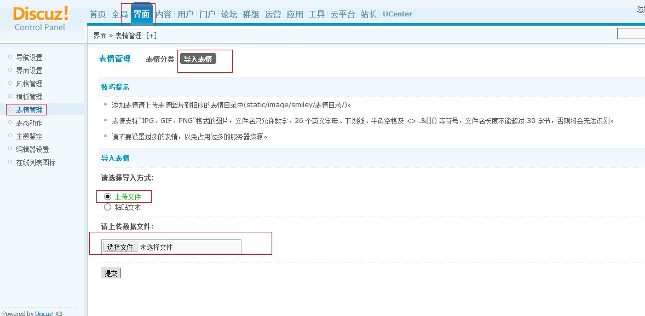This screenshot has width=645, height=316.
Task: Submit the form via 提交 button
Action: [x=111, y=273]
